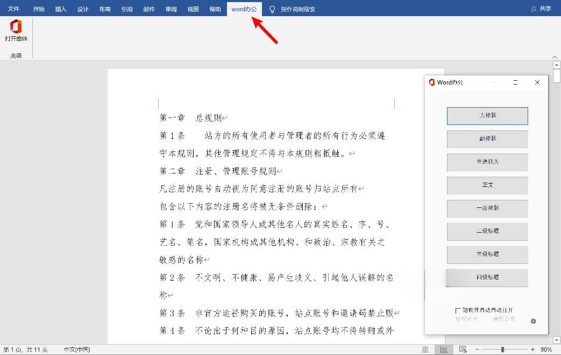Click the 主送机关 button

pyautogui.click(x=487, y=162)
